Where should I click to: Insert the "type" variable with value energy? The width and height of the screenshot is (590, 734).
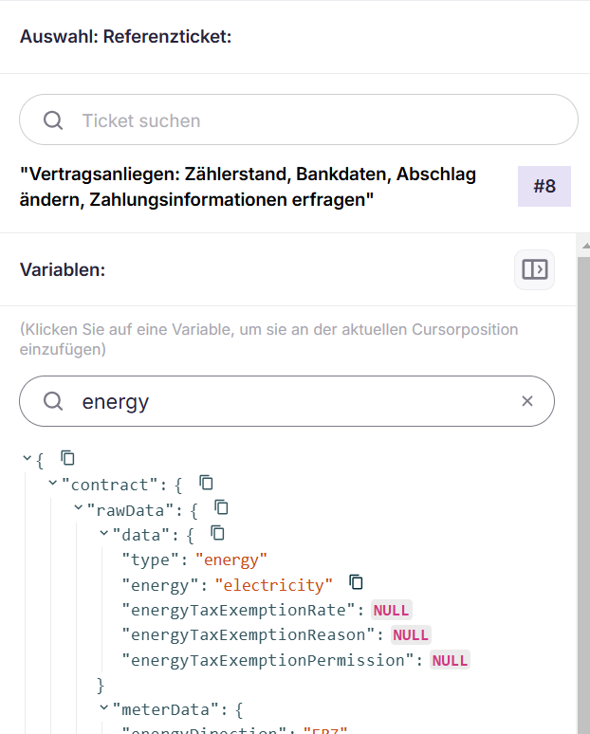pos(151,559)
